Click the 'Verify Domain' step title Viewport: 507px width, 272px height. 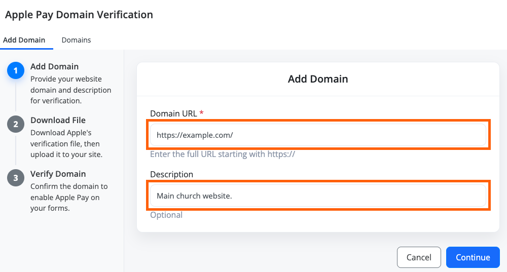[58, 174]
